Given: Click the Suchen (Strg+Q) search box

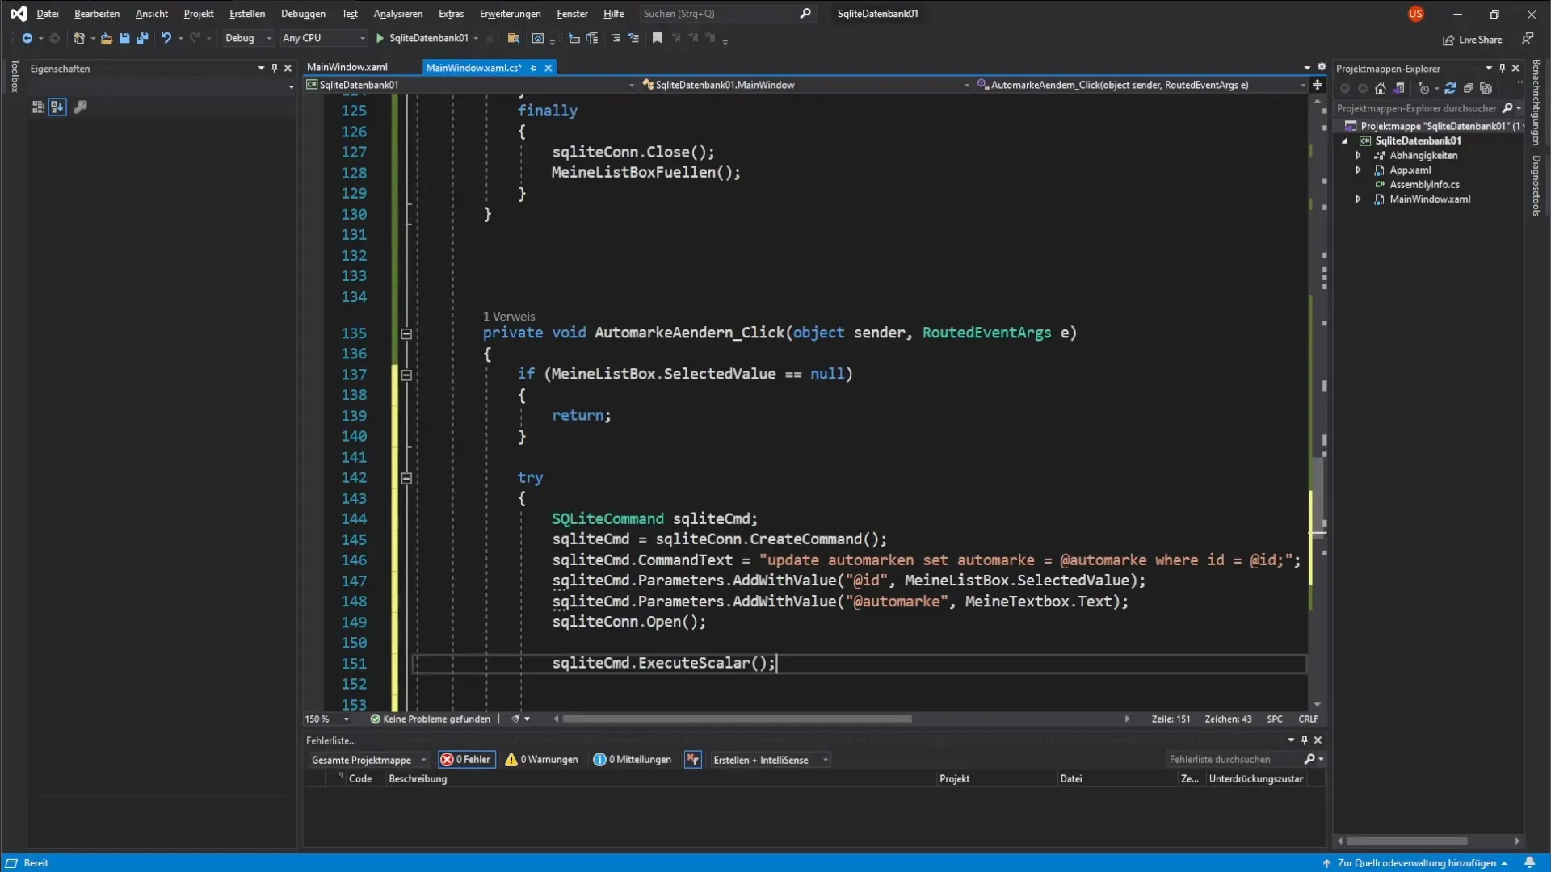Looking at the screenshot, I should point(726,14).
